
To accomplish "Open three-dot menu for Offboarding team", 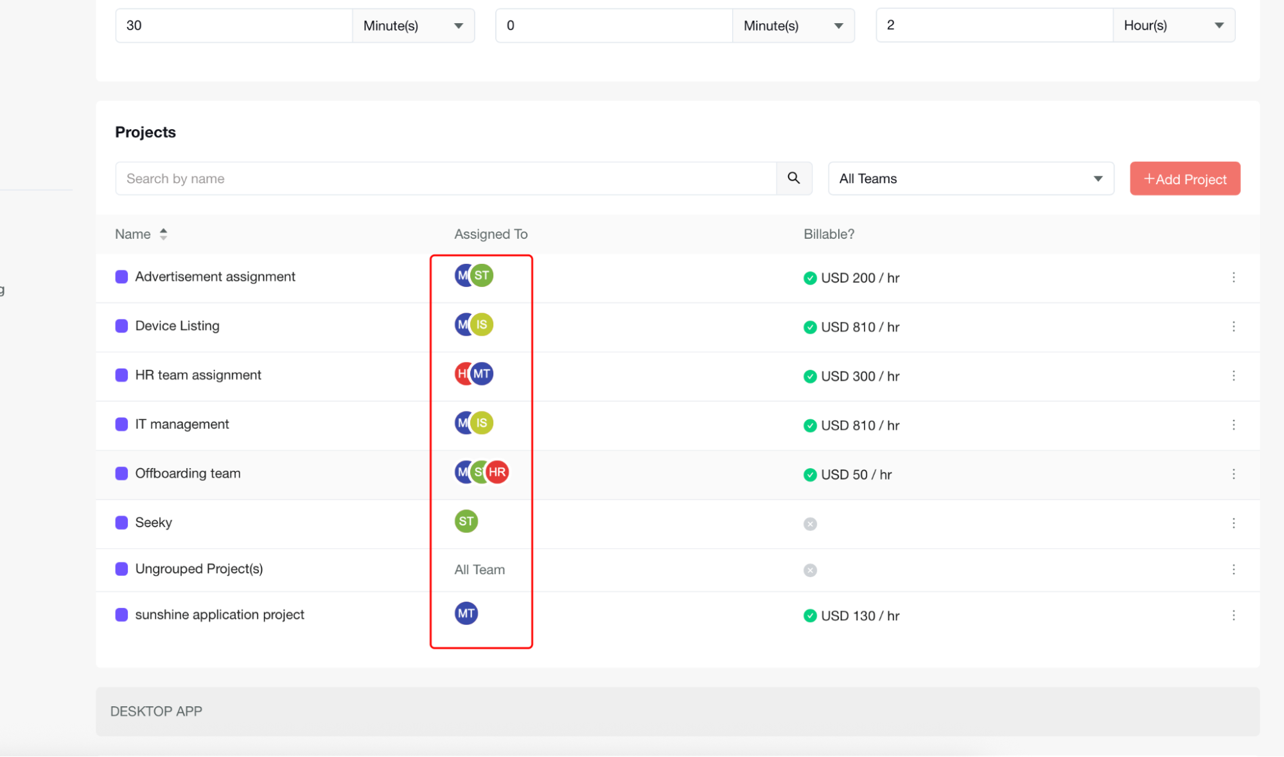I will [1233, 474].
